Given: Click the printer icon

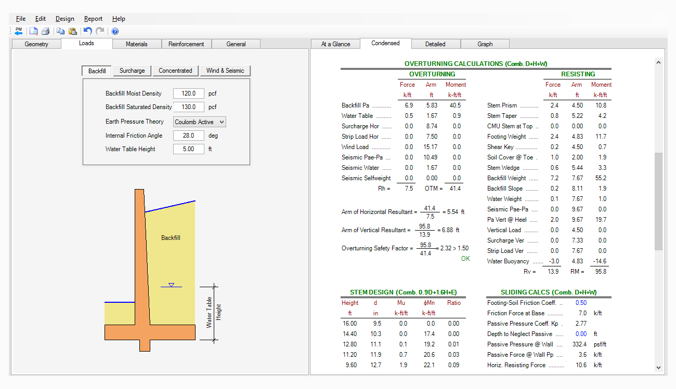Looking at the screenshot, I should pyautogui.click(x=45, y=32).
